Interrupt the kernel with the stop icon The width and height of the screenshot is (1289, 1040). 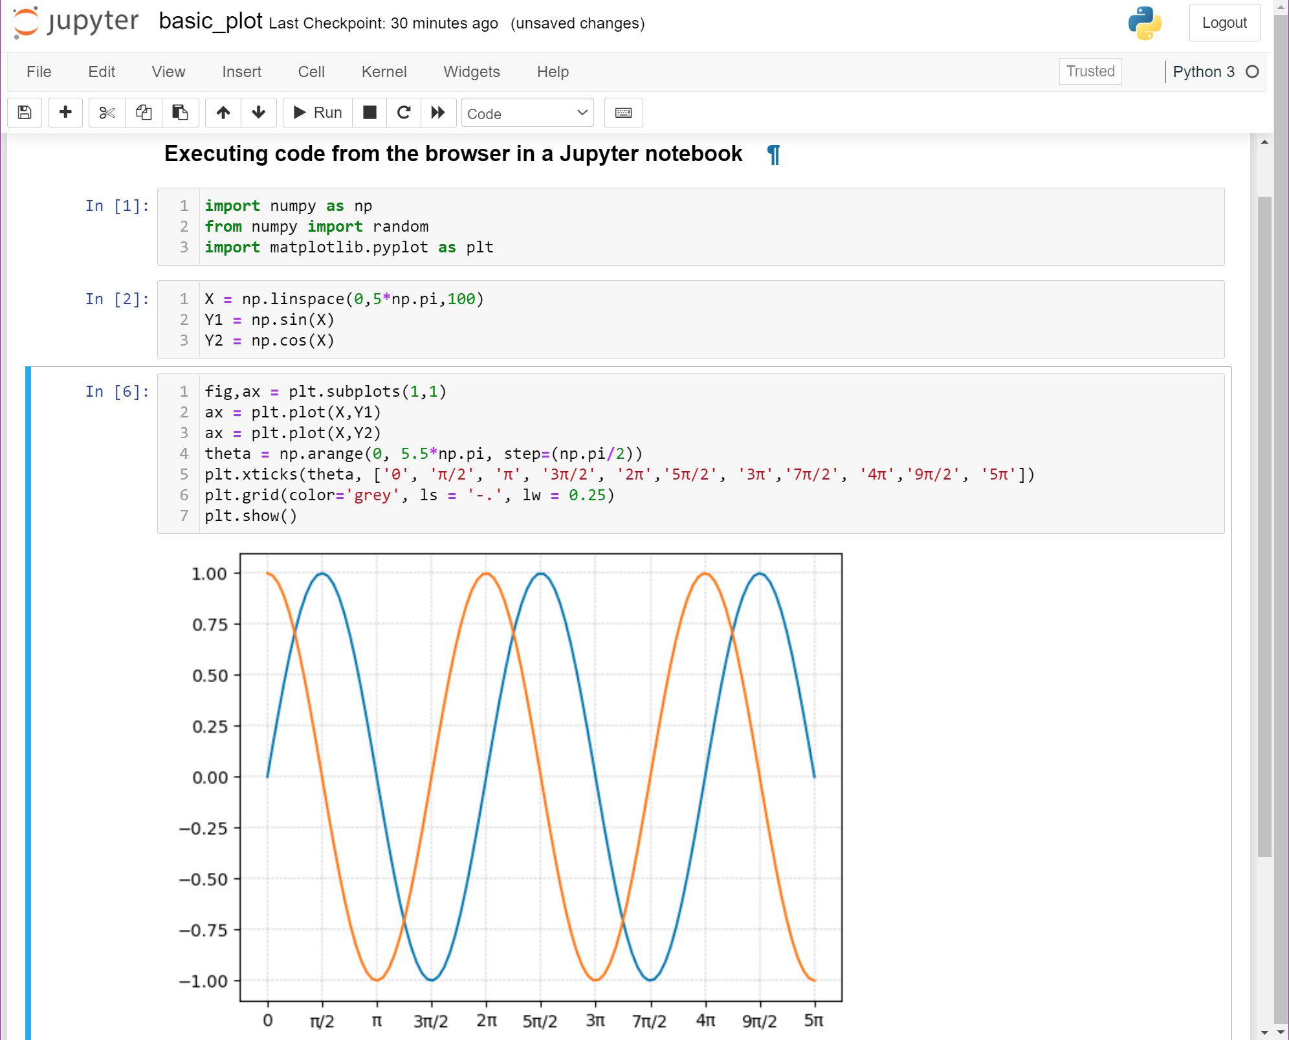tap(369, 112)
